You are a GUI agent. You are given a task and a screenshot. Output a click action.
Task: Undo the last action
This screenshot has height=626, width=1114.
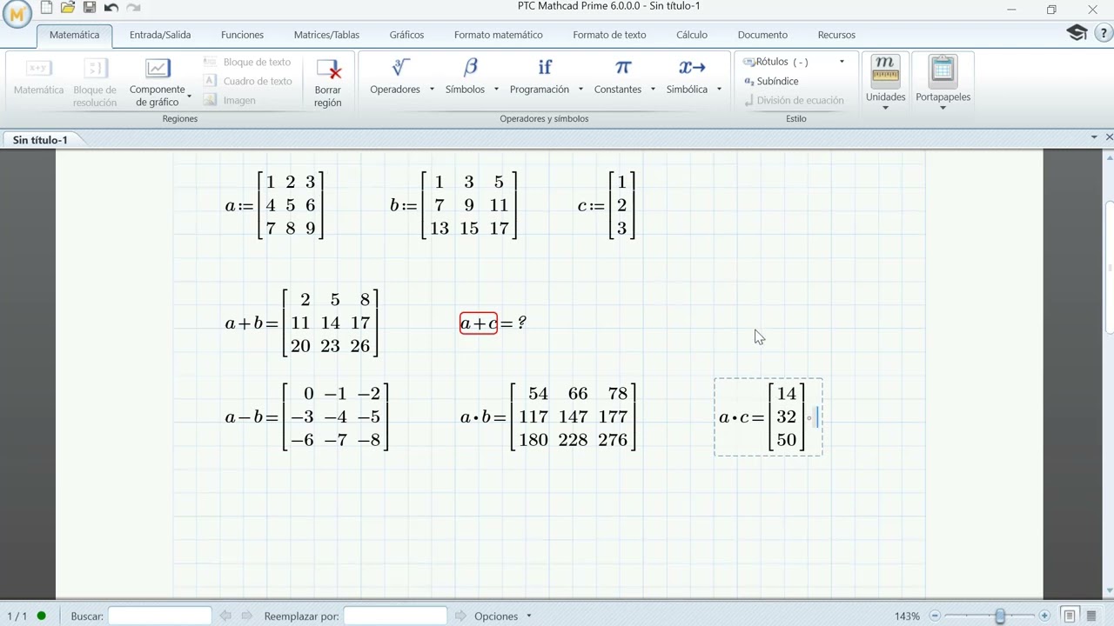(x=111, y=8)
